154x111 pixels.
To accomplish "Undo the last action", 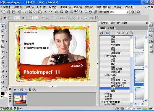I will coord(46,12).
